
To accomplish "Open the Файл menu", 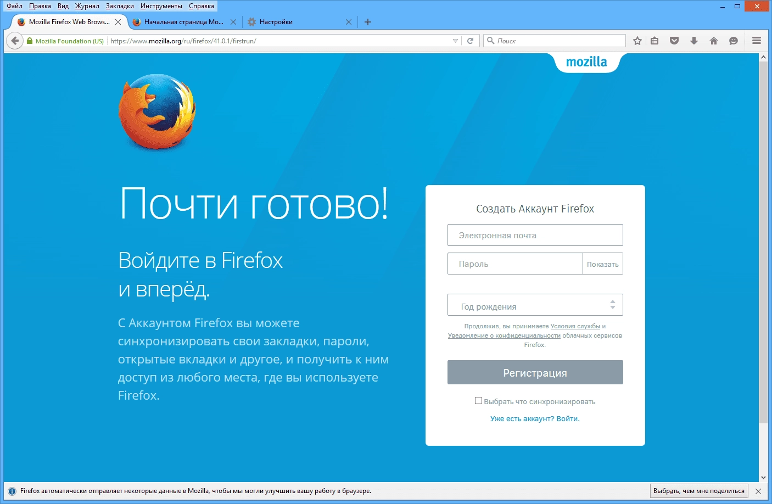I will pos(15,6).
